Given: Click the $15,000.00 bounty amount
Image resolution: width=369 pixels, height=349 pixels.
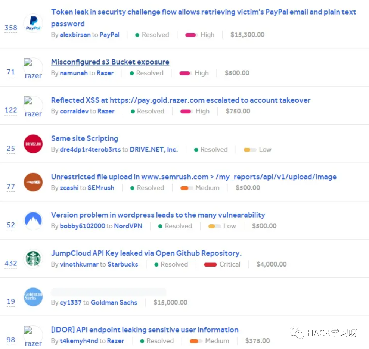Looking at the screenshot, I should pyautogui.click(x=170, y=303).
